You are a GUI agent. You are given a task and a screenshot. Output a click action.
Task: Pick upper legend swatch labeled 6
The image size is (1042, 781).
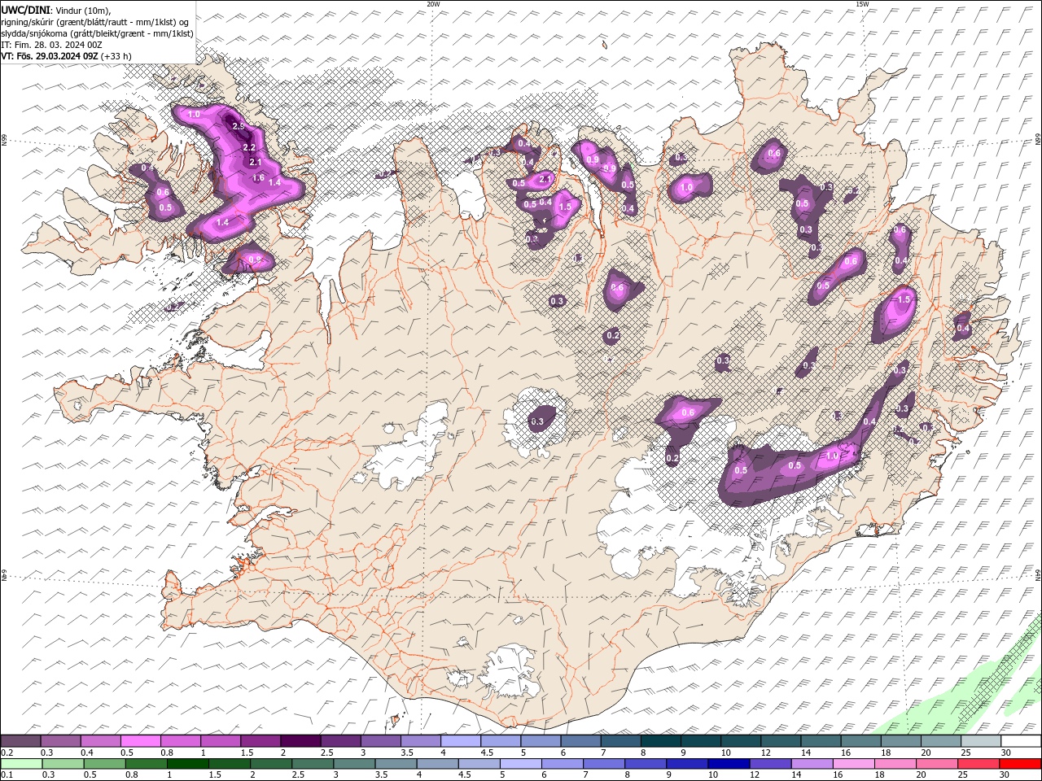[x=580, y=740]
